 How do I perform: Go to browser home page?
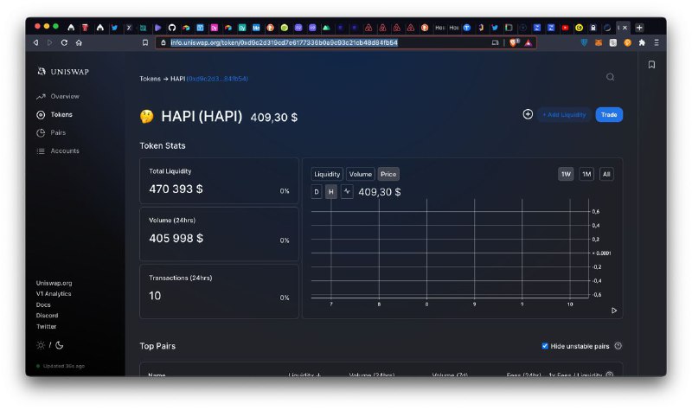tap(79, 42)
